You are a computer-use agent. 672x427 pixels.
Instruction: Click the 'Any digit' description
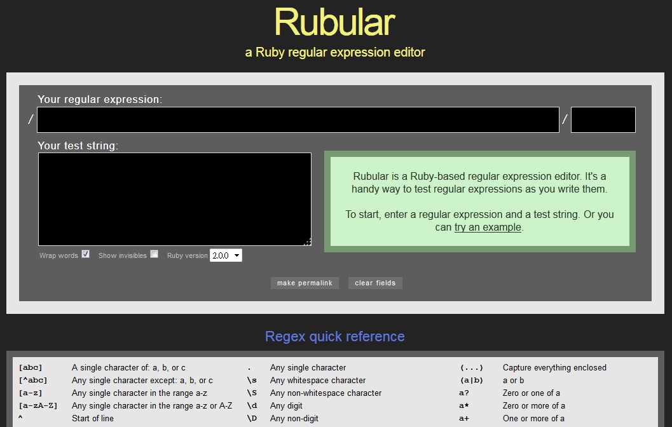[x=286, y=405]
